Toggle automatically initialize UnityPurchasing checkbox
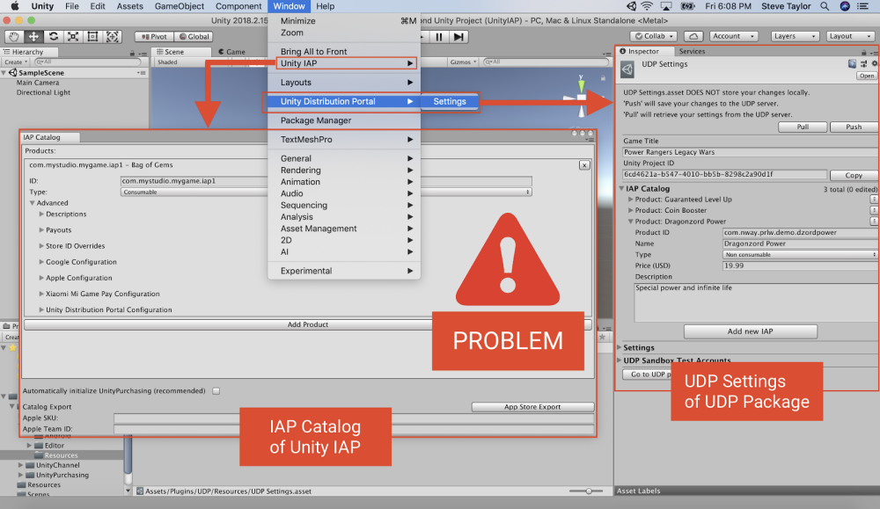 point(216,391)
